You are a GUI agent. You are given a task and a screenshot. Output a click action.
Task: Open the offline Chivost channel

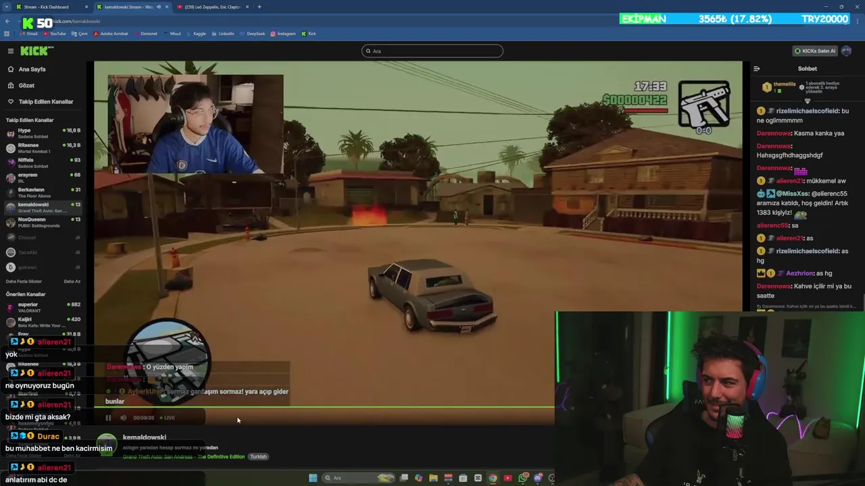43,238
